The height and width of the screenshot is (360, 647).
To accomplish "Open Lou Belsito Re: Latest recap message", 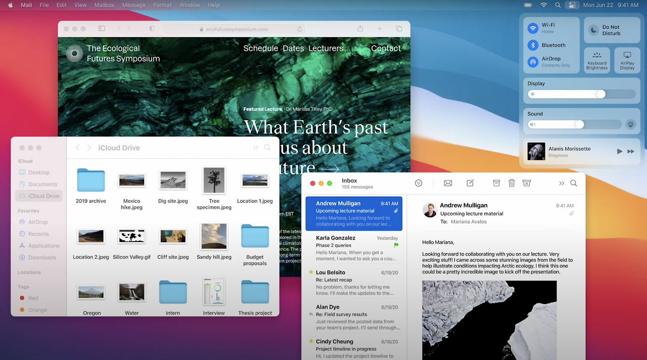I will click(x=354, y=282).
